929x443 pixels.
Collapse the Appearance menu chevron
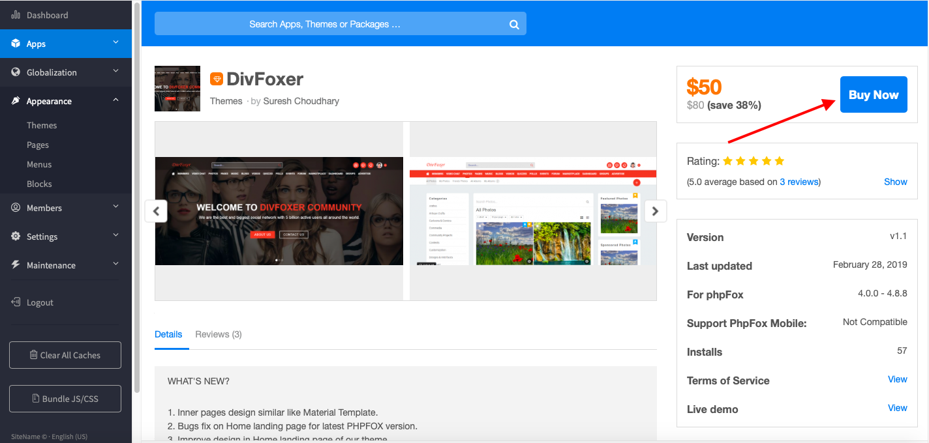115,100
